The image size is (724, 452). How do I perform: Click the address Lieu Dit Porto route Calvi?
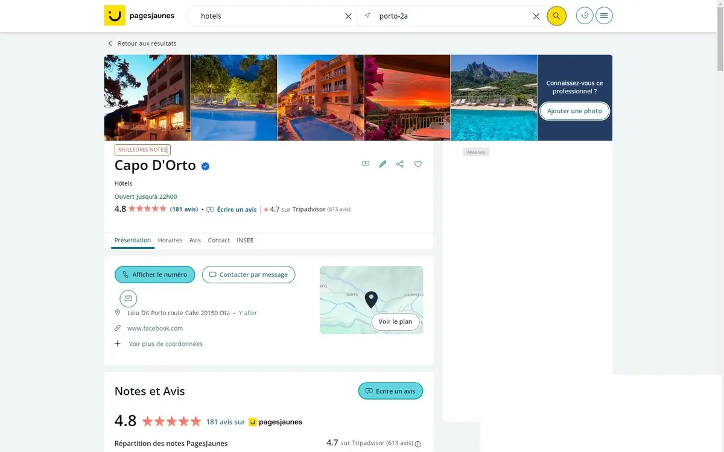click(x=179, y=313)
